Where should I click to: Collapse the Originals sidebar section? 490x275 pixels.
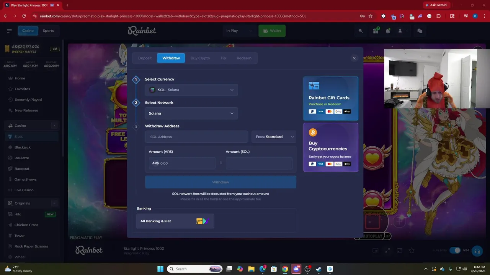(x=54, y=203)
